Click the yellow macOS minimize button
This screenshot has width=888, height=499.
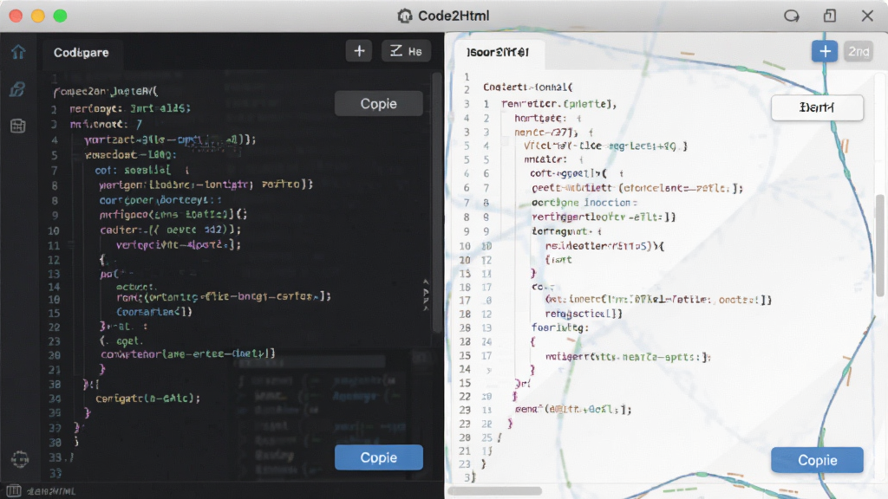click(38, 16)
